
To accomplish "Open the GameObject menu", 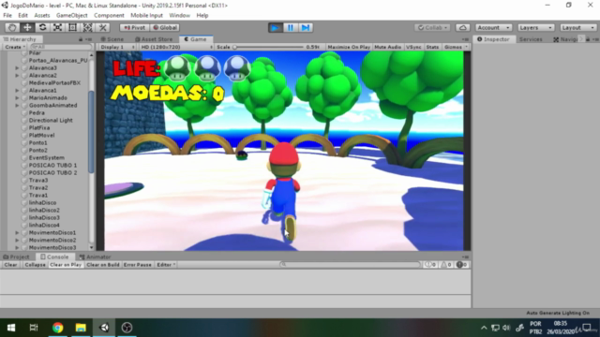I will point(71,16).
